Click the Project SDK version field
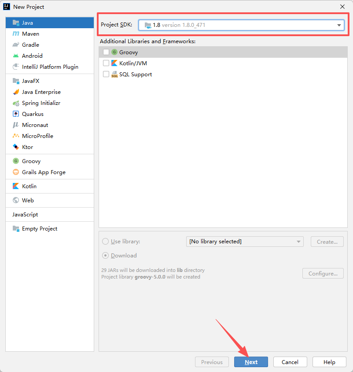The image size is (353, 372). 241,25
